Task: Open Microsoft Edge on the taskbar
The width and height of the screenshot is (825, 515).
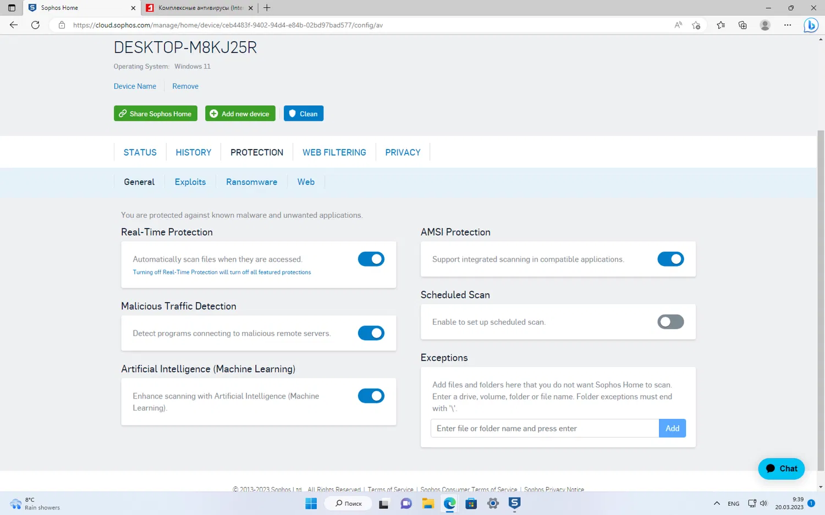Action: pos(450,503)
